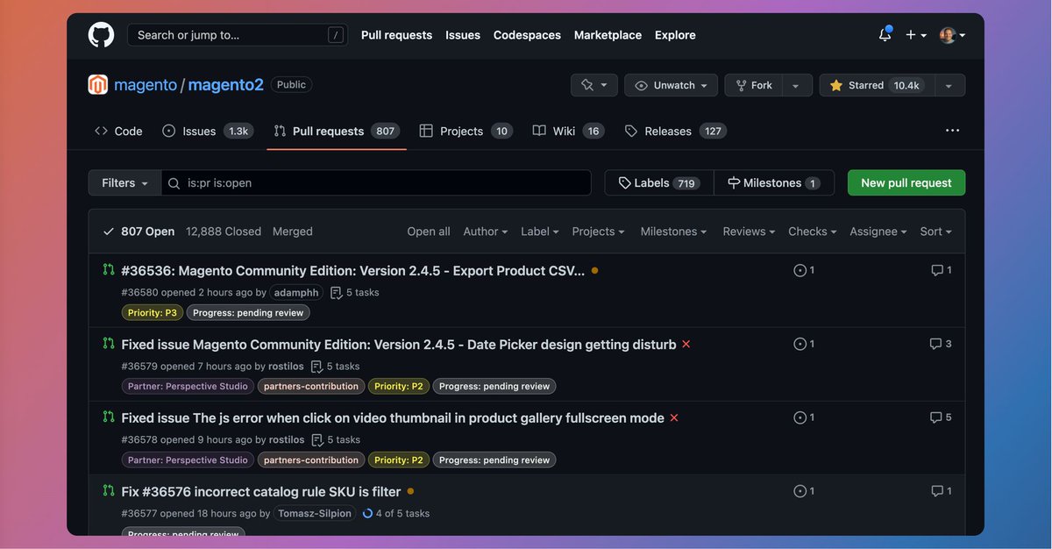Open the Projects tab
Viewport: 1052px width, 549px height.
tap(466, 131)
